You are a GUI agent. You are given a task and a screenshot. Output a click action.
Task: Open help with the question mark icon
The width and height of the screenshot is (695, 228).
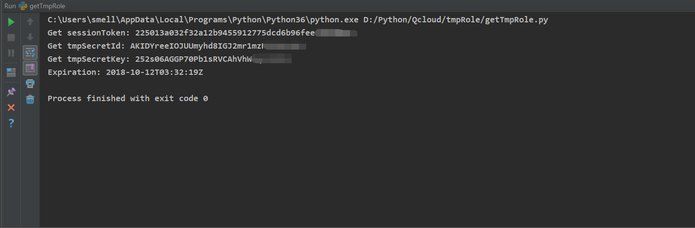[x=11, y=123]
